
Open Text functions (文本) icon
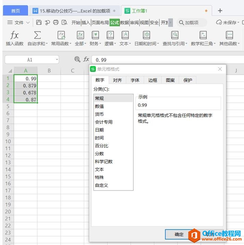(x=125, y=35)
